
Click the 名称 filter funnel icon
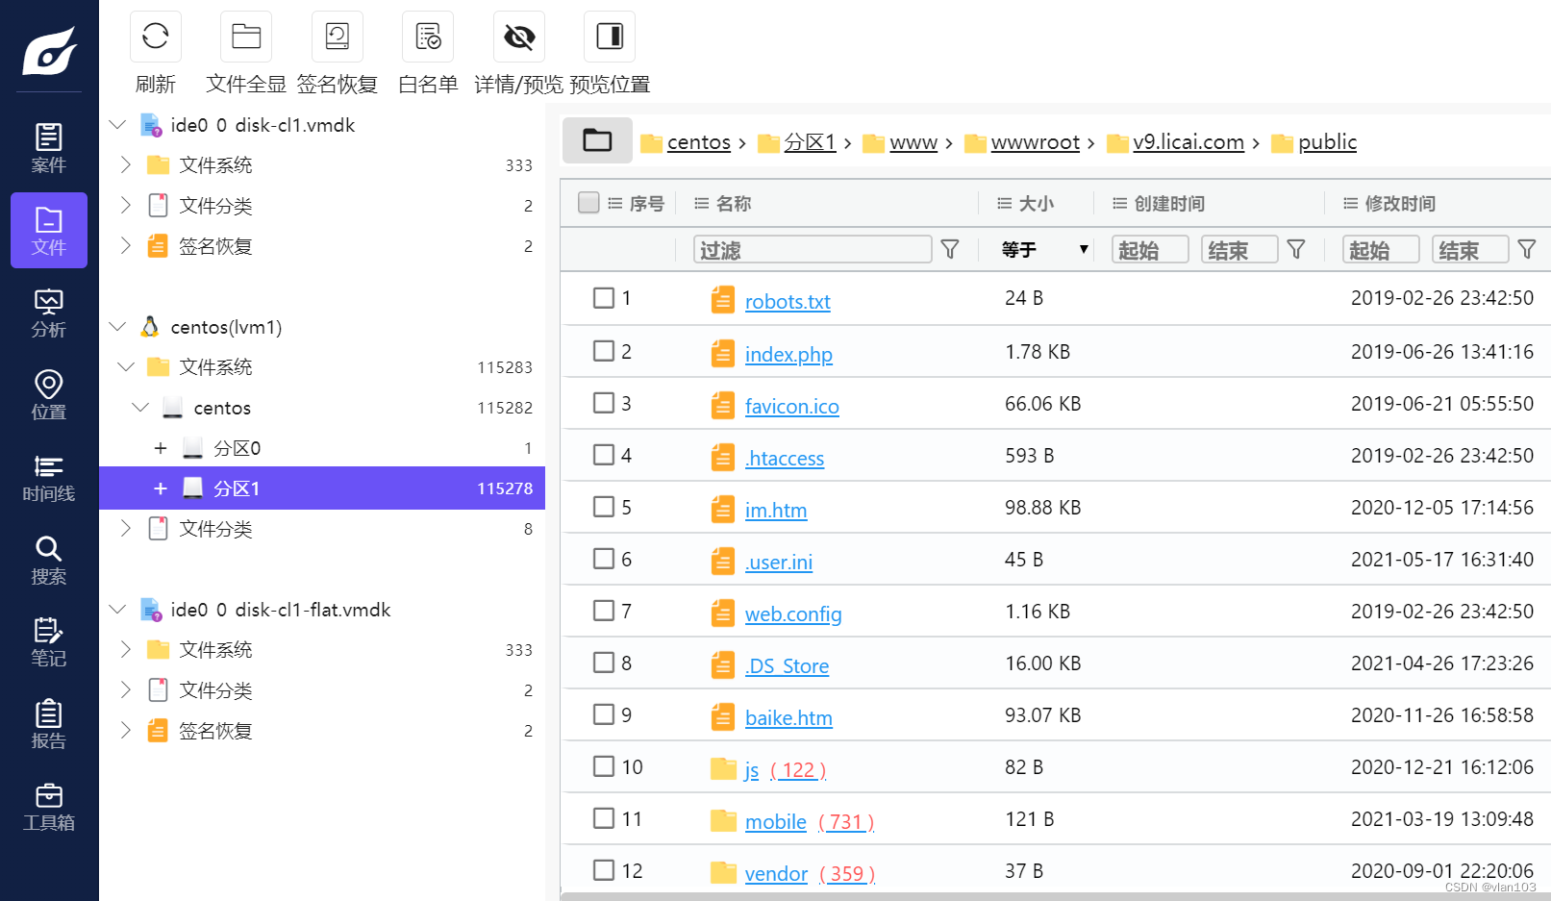click(950, 250)
